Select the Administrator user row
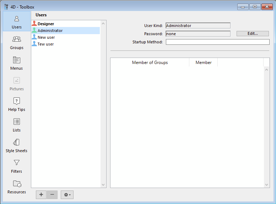The height and width of the screenshot is (204, 276). click(x=66, y=31)
